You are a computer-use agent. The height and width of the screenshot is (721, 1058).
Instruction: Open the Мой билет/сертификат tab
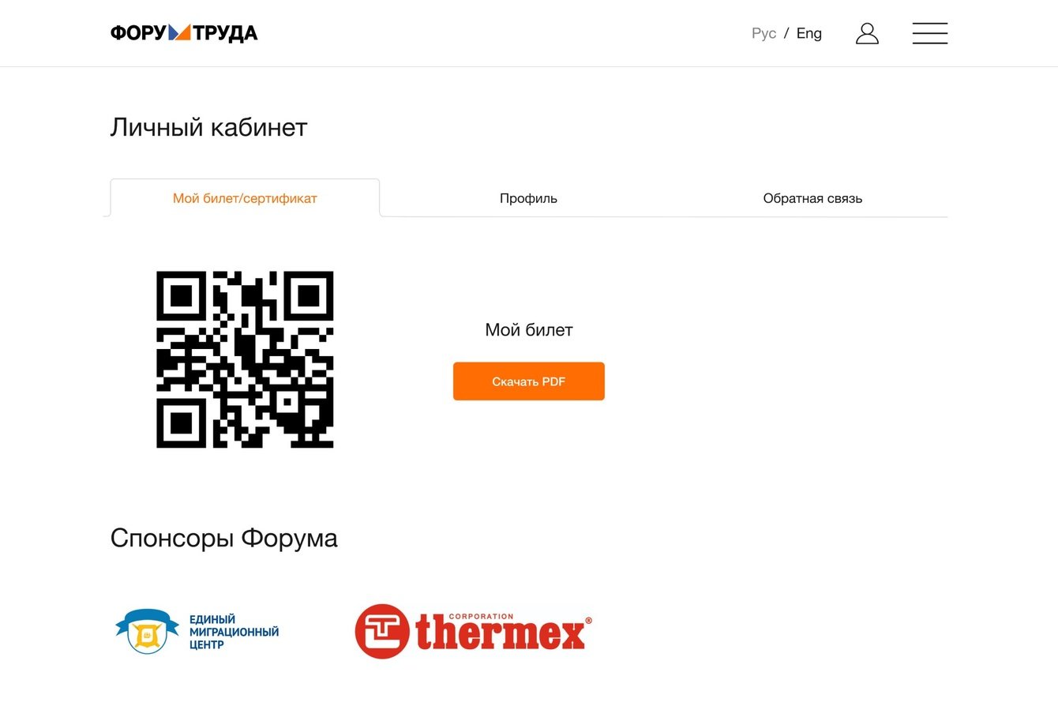pyautogui.click(x=245, y=198)
